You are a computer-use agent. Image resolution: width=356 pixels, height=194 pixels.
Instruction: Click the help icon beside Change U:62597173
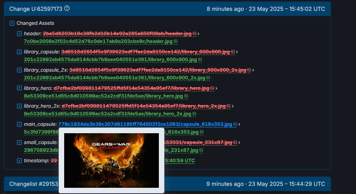pos(67,9)
